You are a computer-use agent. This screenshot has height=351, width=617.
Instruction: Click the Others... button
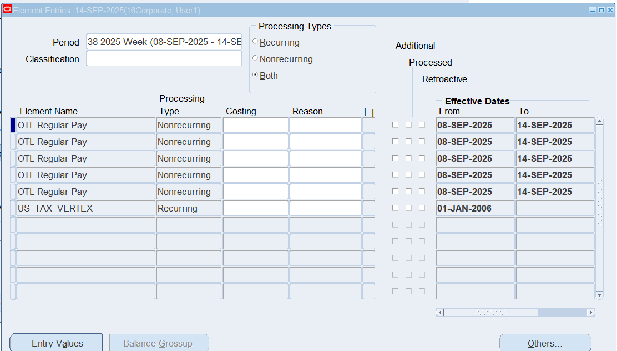[544, 343]
